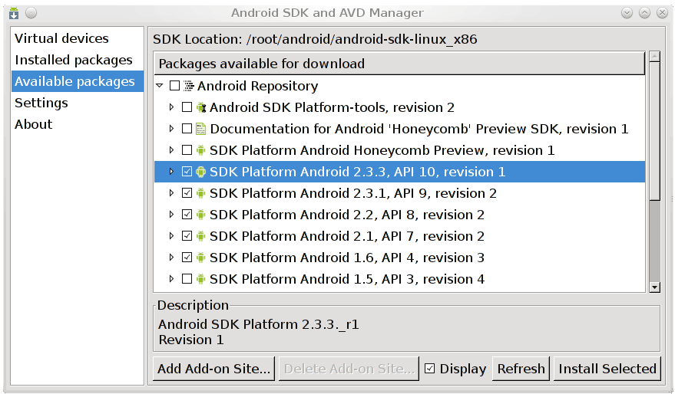Select the Android SDK Platform-tools row text

click(332, 107)
